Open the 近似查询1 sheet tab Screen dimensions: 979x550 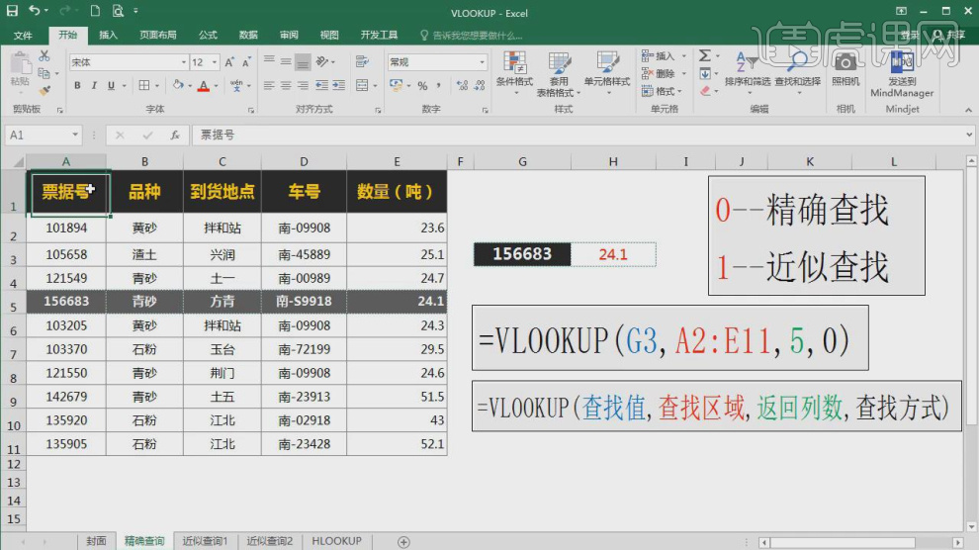pyautogui.click(x=205, y=541)
